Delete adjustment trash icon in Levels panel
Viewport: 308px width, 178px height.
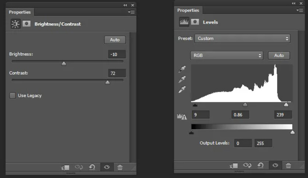[288, 165]
